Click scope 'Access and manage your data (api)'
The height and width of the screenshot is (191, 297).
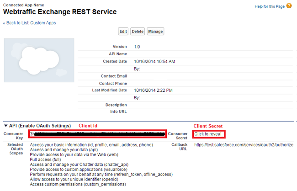click(64, 150)
